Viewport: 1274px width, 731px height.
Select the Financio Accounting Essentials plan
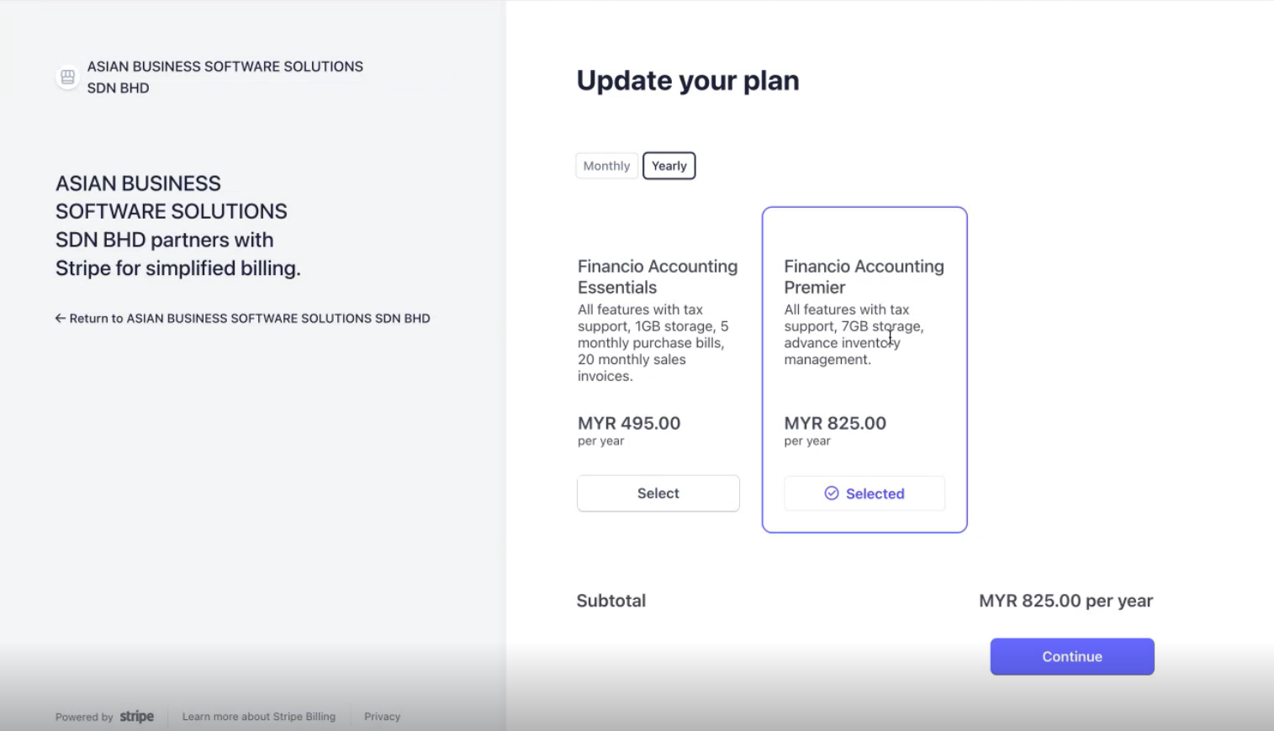point(658,493)
